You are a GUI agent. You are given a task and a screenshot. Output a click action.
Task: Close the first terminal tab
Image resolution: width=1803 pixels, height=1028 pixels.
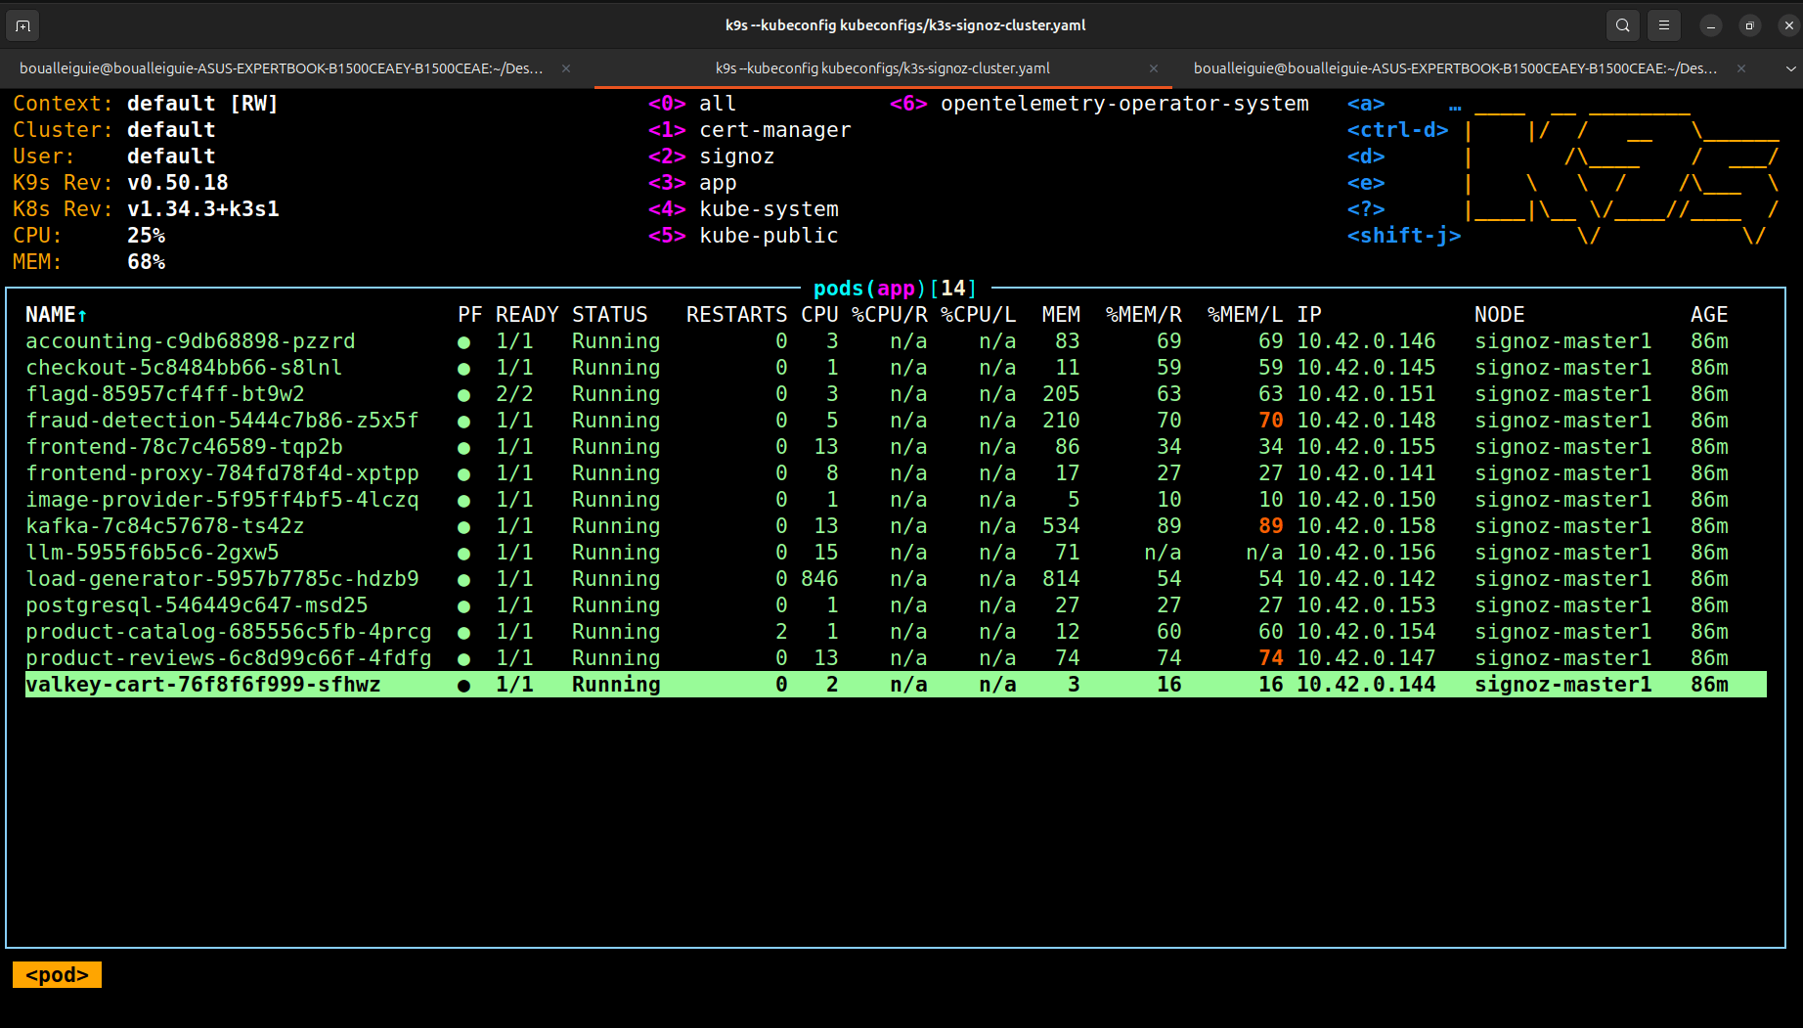[x=566, y=68]
